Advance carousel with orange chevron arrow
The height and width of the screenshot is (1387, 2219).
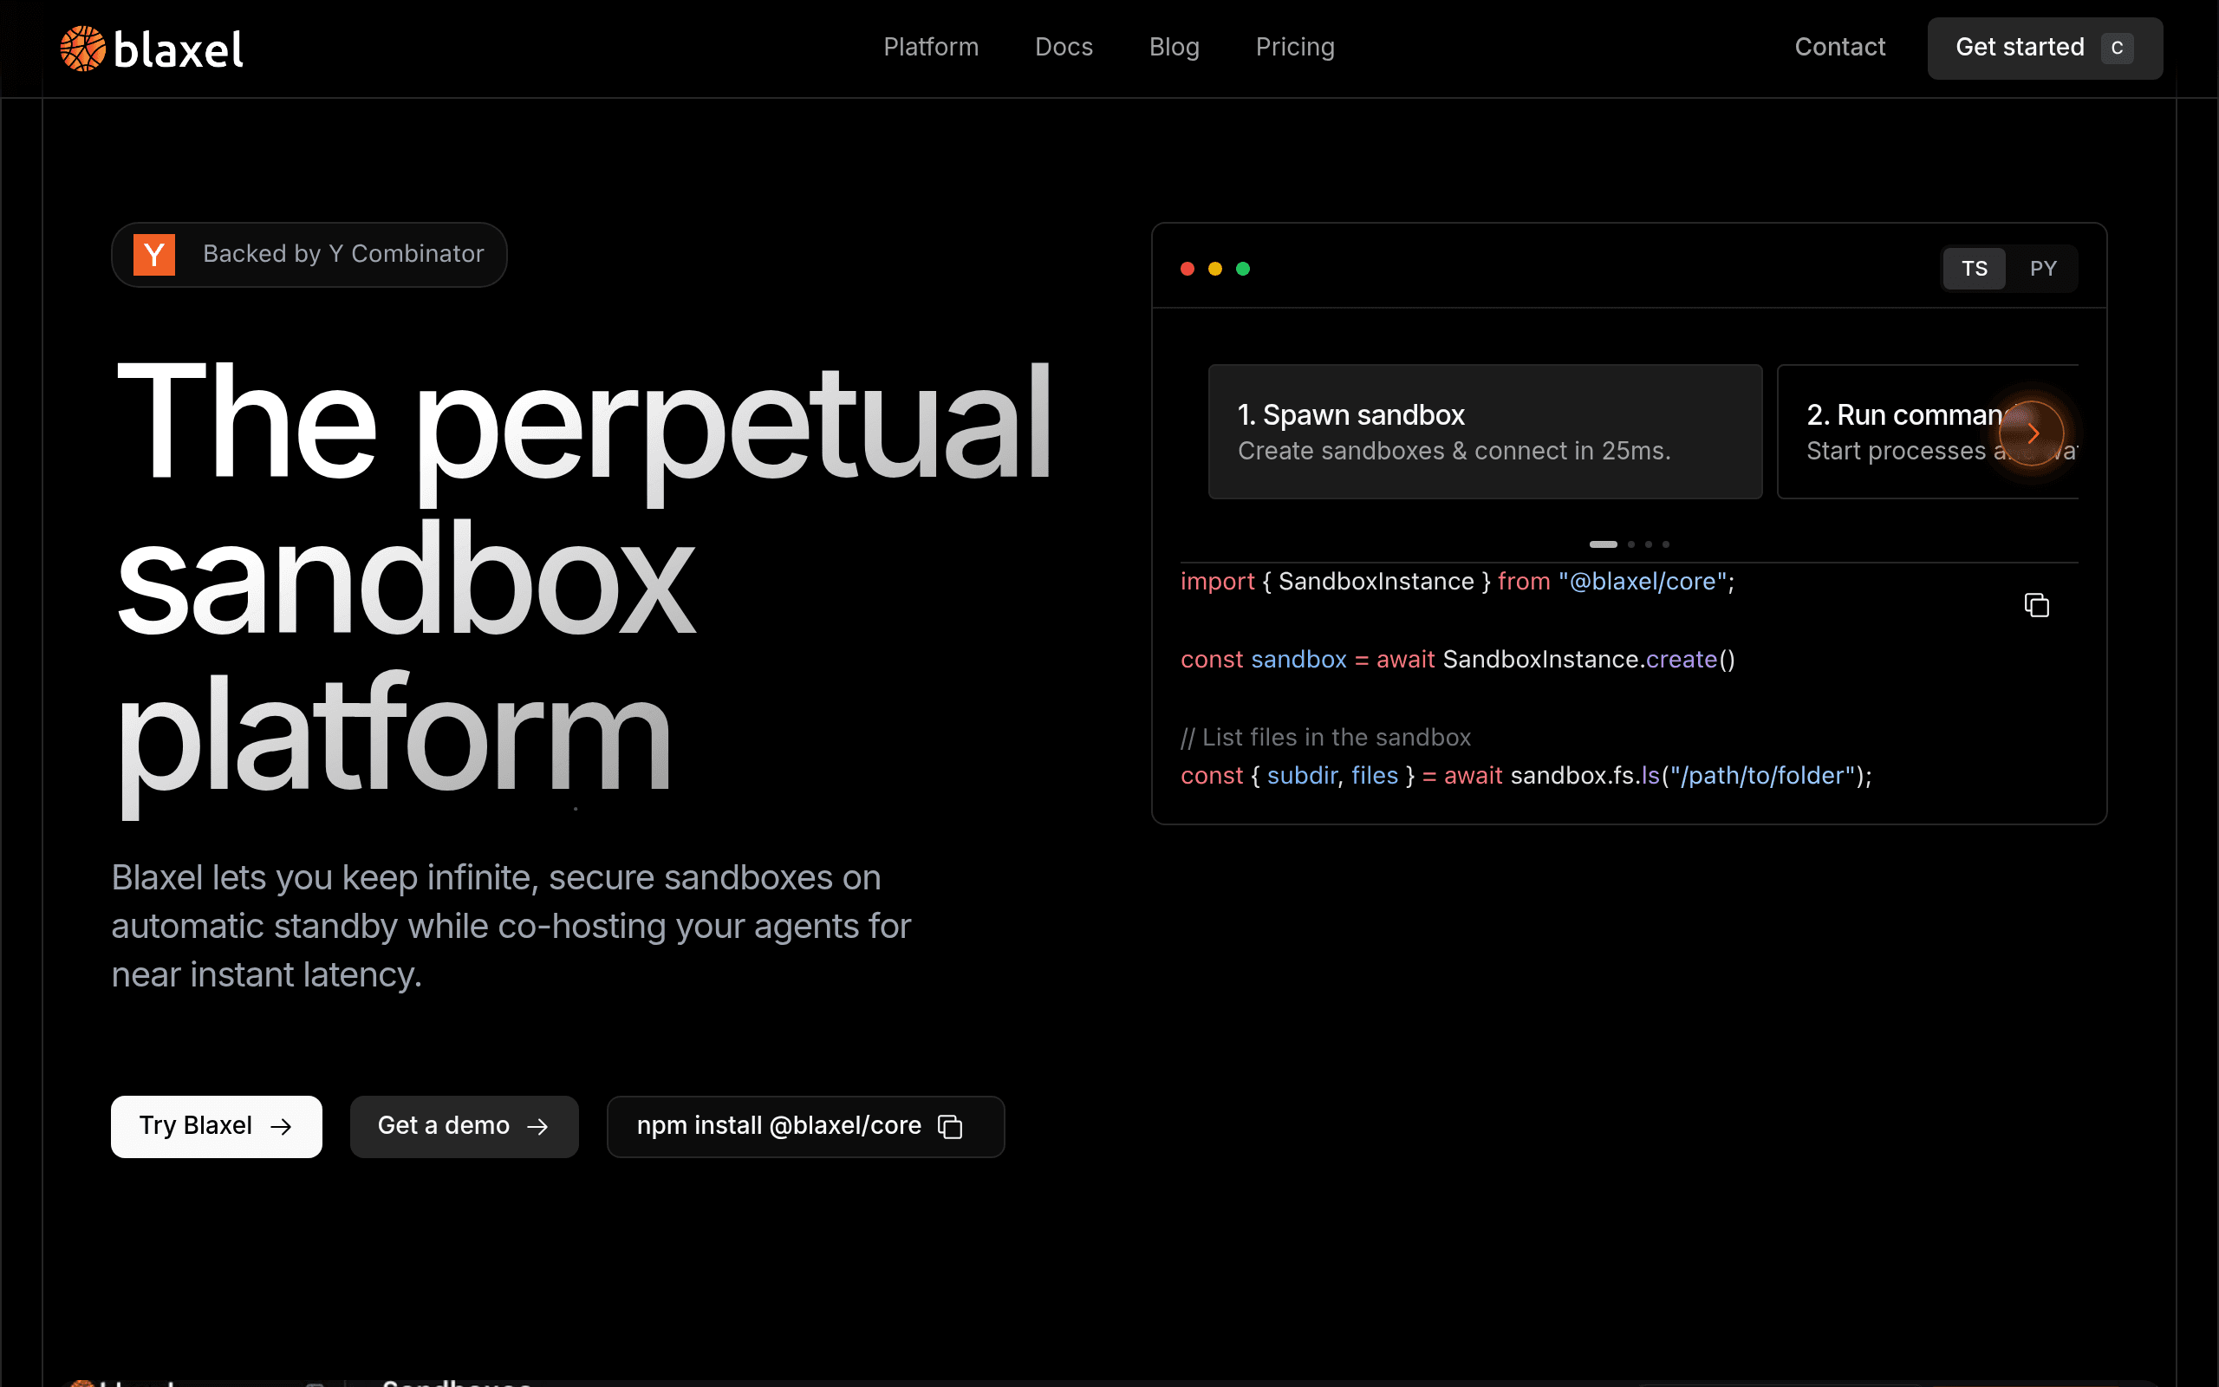coord(2032,433)
